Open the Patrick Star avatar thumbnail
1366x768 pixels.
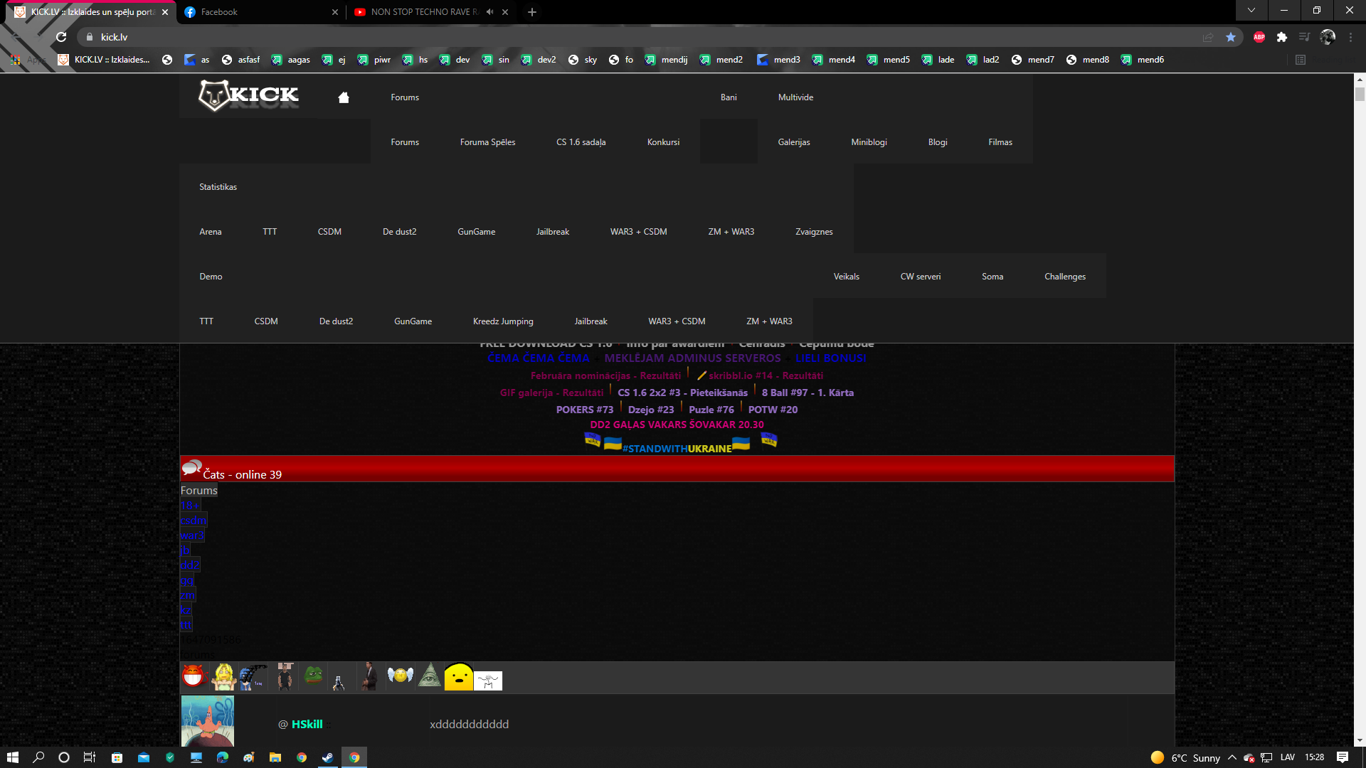pos(208,721)
